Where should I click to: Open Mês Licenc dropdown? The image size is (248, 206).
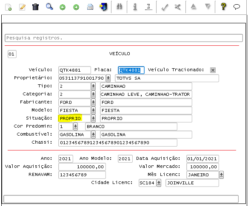click(221, 175)
